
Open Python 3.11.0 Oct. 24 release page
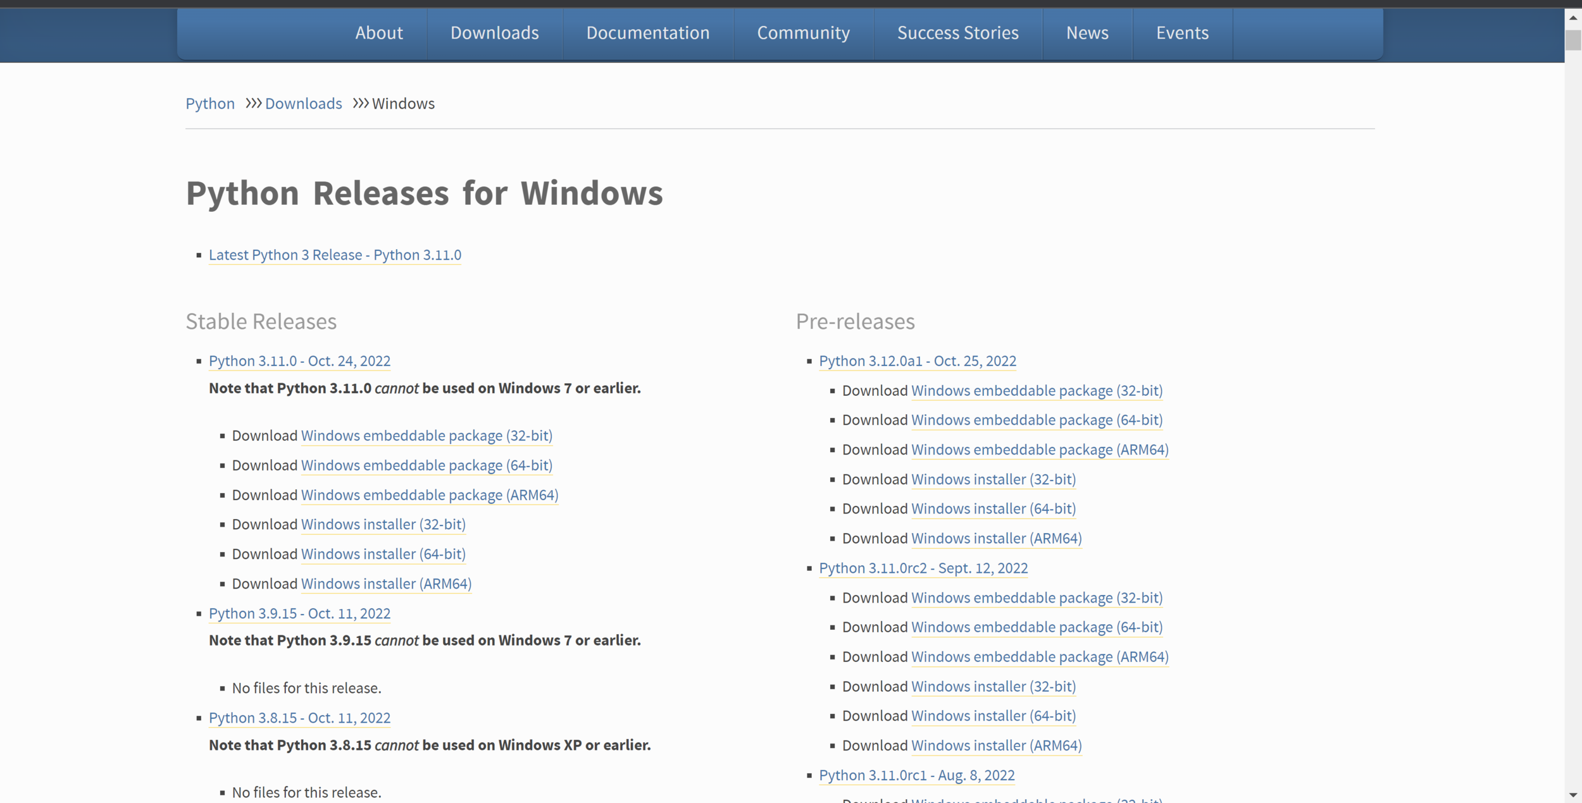[x=299, y=361]
